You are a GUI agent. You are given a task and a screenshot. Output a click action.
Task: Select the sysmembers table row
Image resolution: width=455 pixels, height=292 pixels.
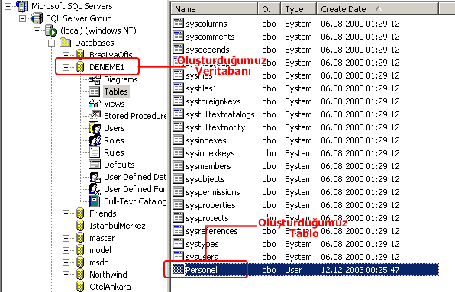(305, 166)
